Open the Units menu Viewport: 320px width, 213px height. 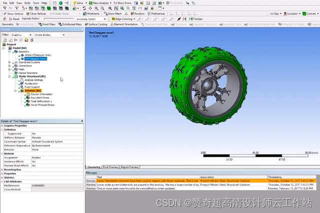pos(27,3)
